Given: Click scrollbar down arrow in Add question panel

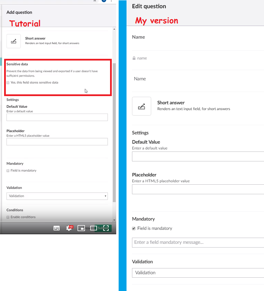Looking at the screenshot, I should (x=114, y=220).
